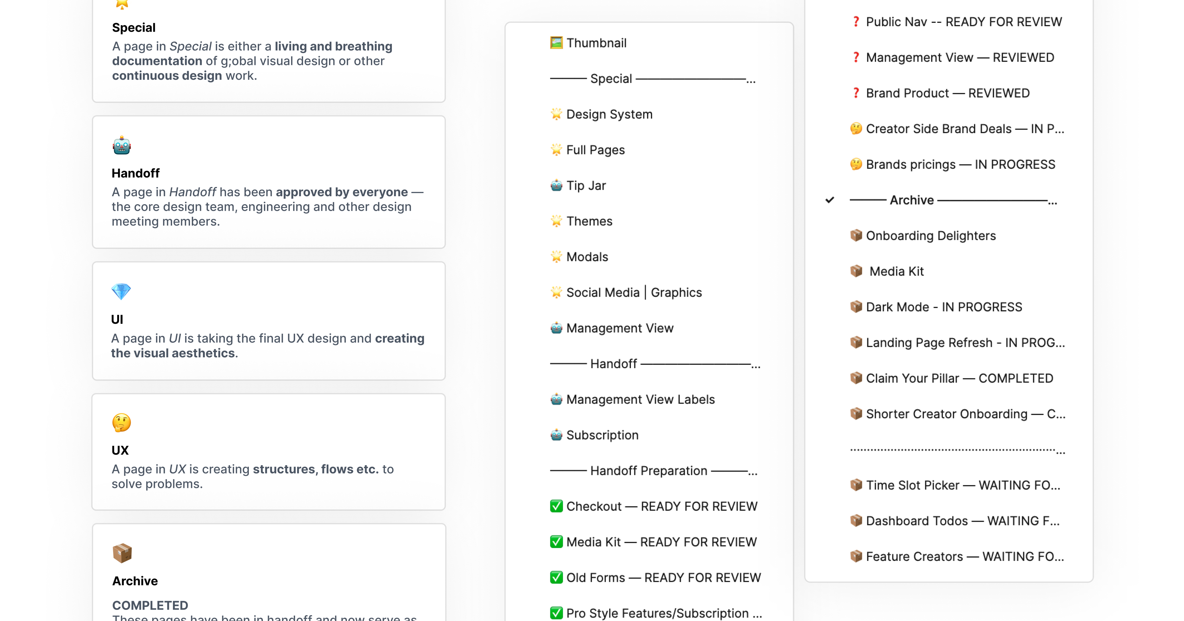Click 'structures, flows etc.' text in UX card
1184x621 pixels.
click(316, 469)
